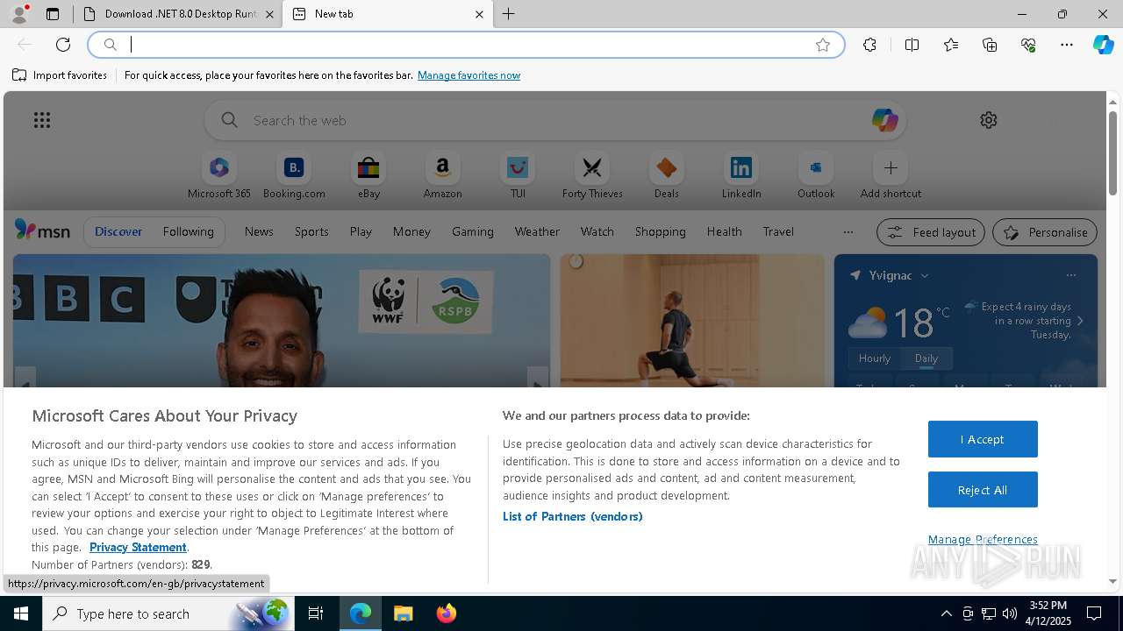
Task: Show hidden system tray icons
Action: pyautogui.click(x=946, y=613)
